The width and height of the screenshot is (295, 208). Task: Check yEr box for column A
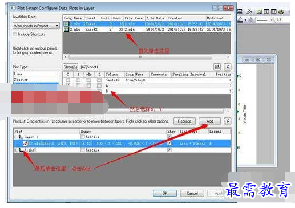[88, 85]
